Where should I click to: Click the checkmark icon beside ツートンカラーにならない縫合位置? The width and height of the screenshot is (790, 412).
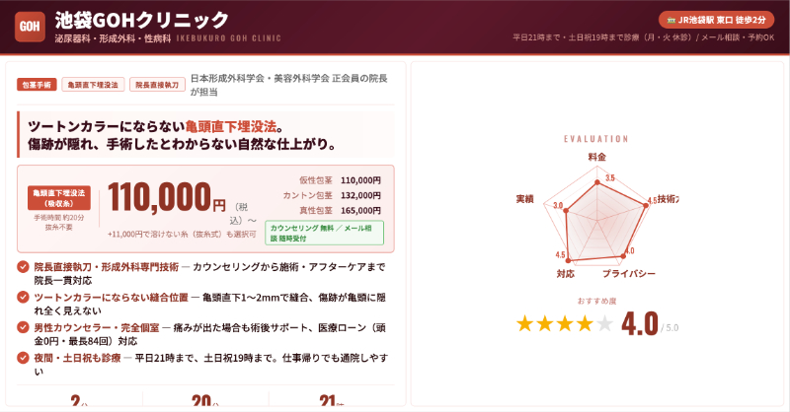pos(24,297)
